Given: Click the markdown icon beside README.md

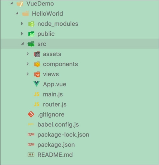Looking at the screenshot, I should pos(31,155).
